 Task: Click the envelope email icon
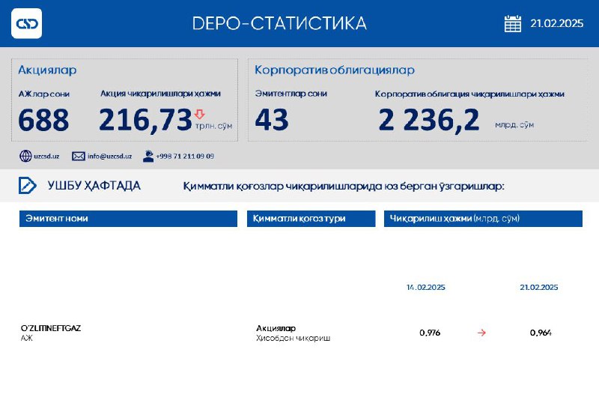pos(79,156)
